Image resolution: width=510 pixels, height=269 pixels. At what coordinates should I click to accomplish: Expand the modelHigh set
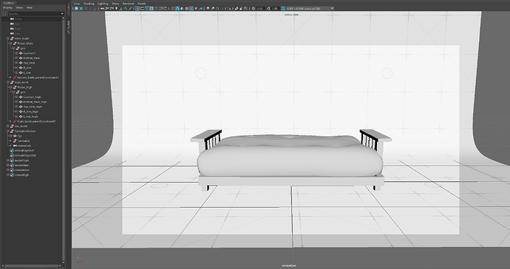(8, 160)
